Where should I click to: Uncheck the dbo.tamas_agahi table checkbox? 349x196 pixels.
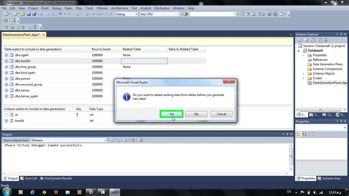coord(6,96)
